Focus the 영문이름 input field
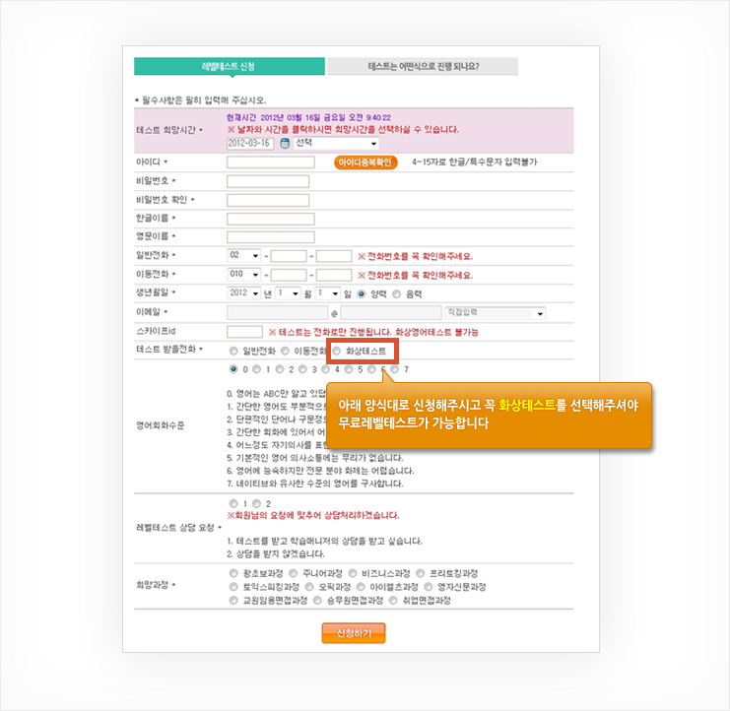Image resolution: width=730 pixels, height=711 pixels. (271, 237)
